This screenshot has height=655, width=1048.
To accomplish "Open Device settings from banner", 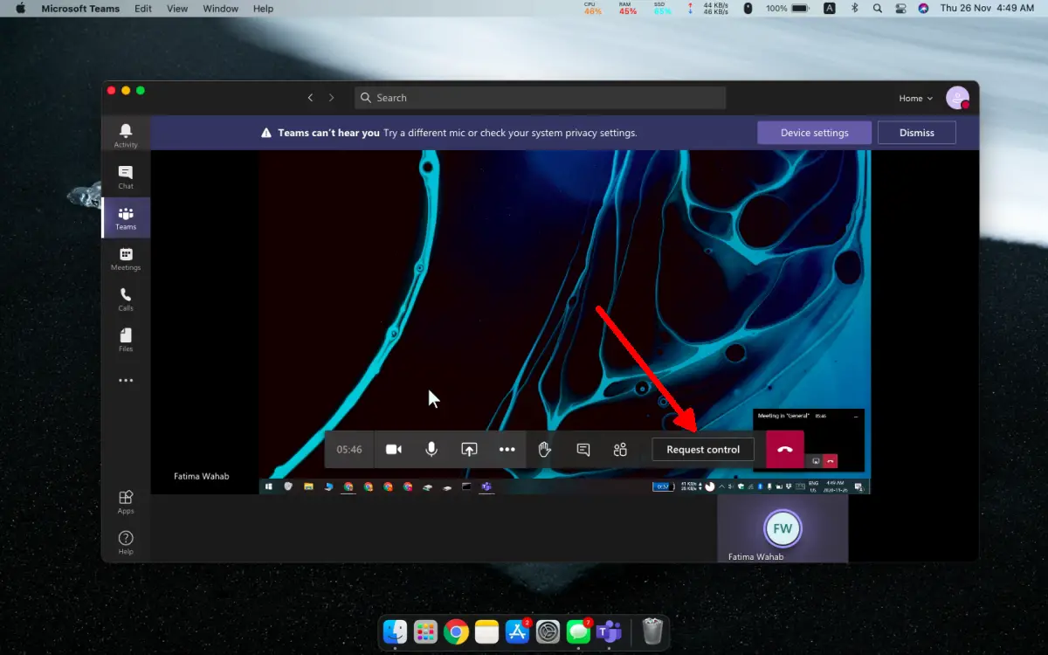I will tap(814, 133).
